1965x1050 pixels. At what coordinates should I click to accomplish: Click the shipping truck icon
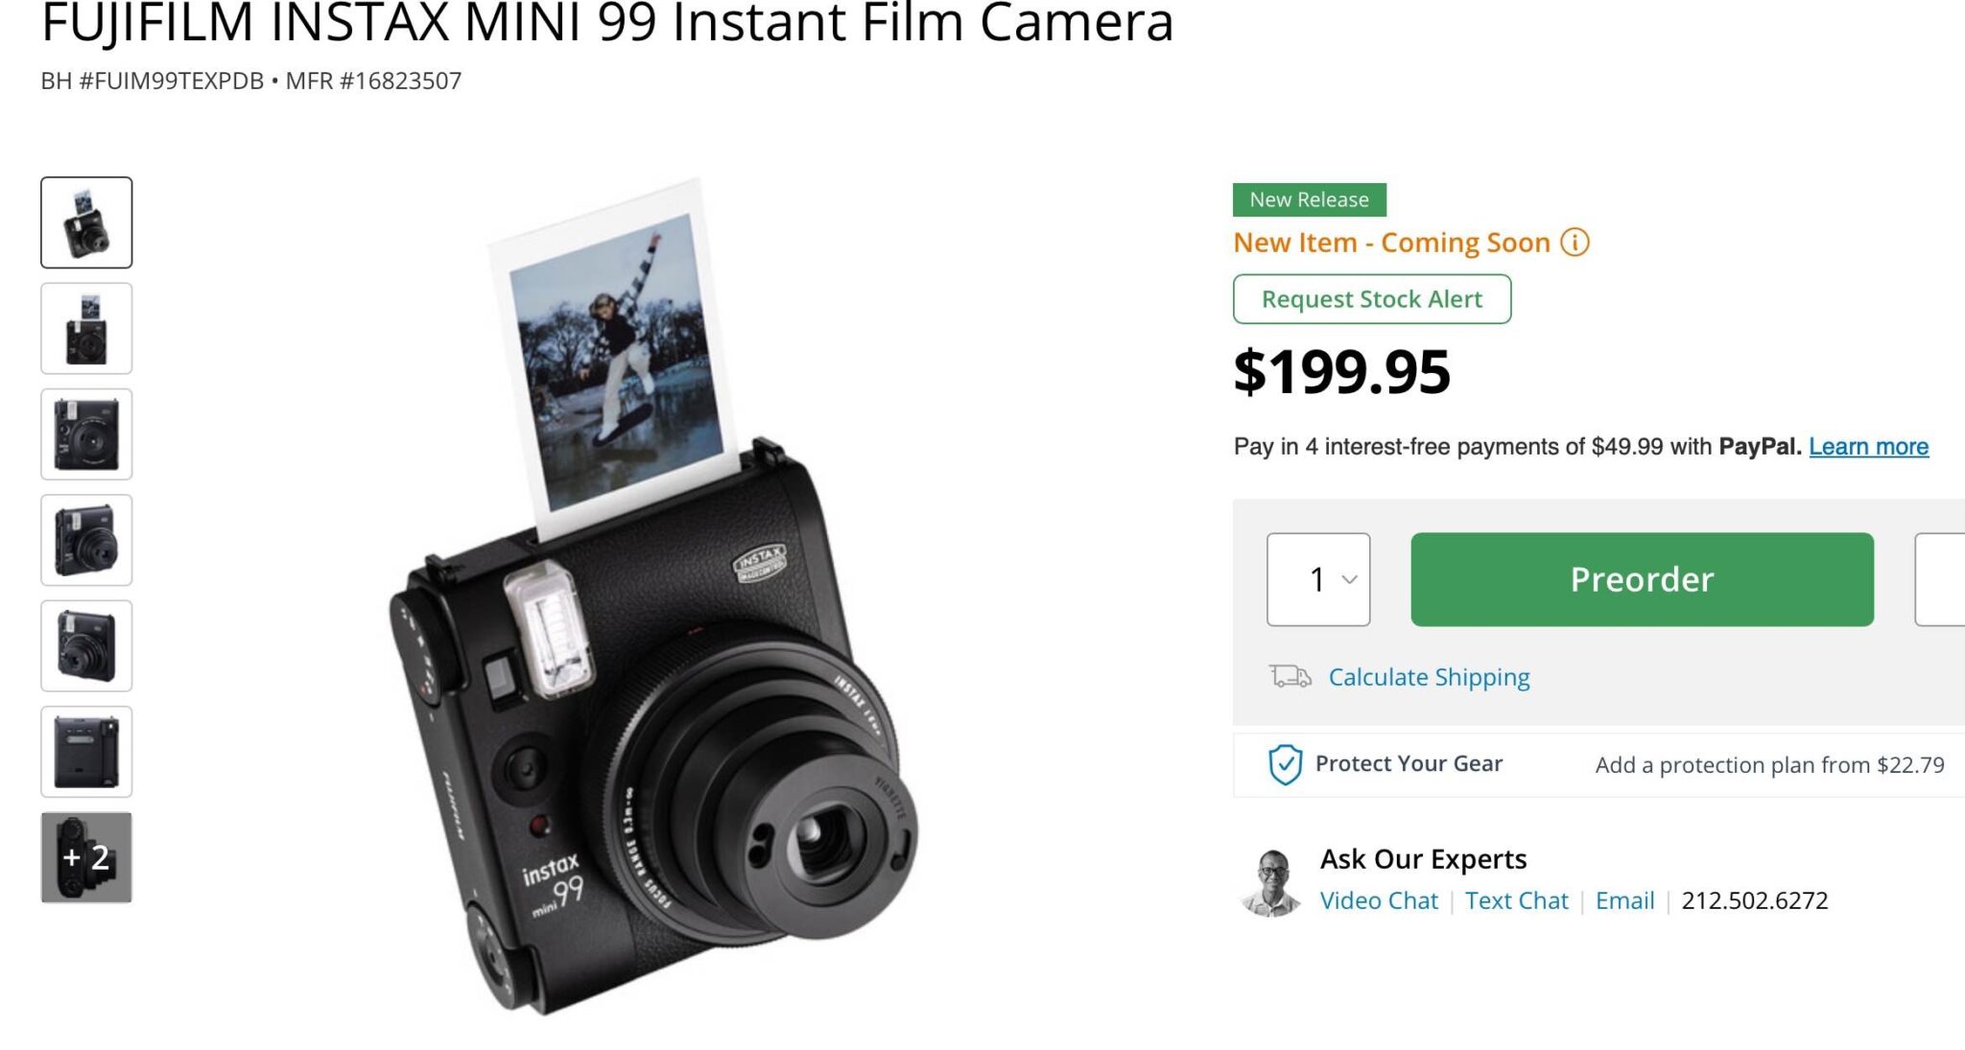pyautogui.click(x=1290, y=677)
